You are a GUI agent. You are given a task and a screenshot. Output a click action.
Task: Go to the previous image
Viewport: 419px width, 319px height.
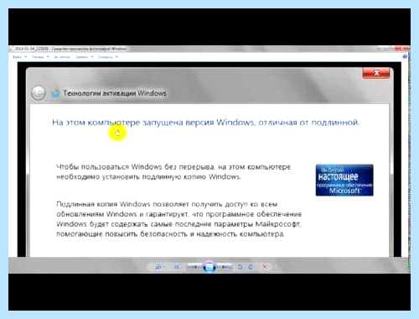click(x=194, y=267)
